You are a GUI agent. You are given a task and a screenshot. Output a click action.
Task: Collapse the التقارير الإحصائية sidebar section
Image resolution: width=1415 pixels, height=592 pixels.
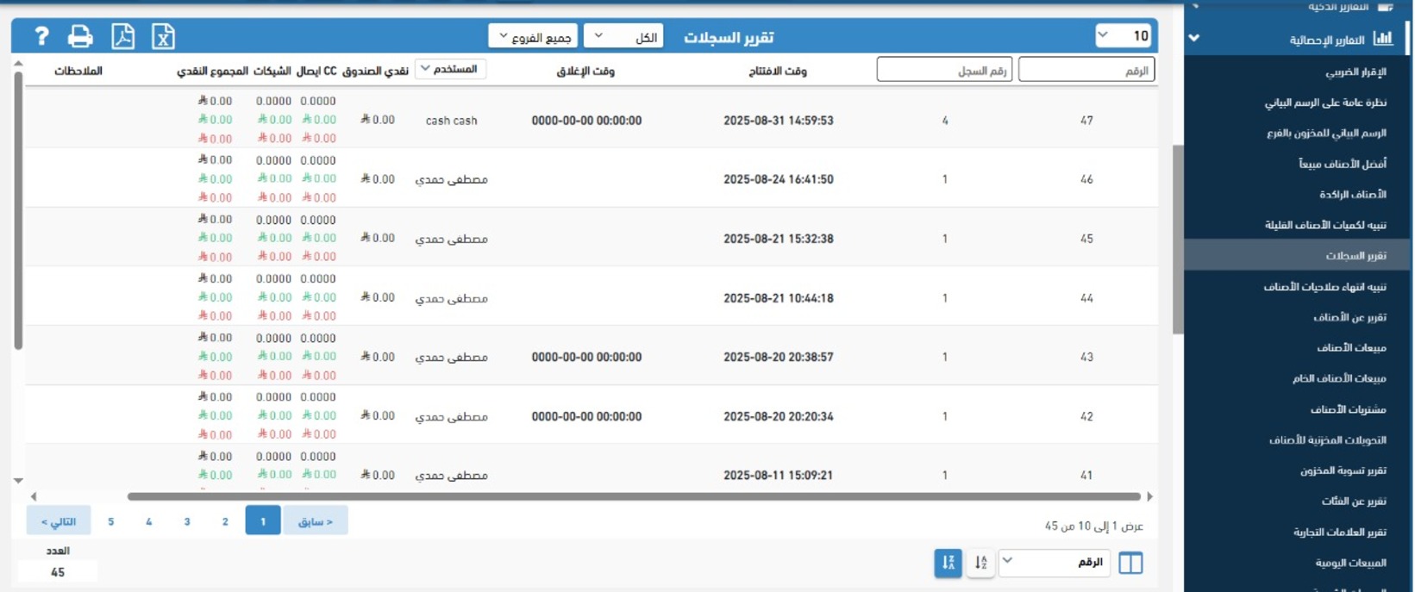[x=1194, y=38]
